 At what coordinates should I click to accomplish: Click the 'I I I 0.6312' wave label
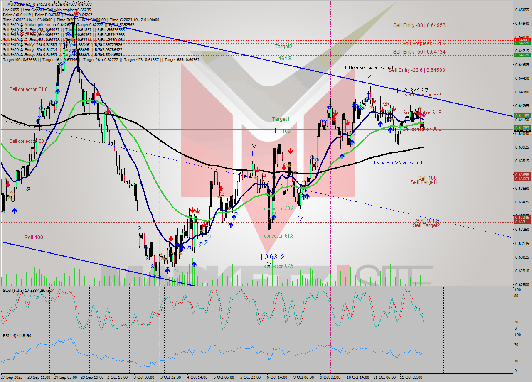click(269, 257)
